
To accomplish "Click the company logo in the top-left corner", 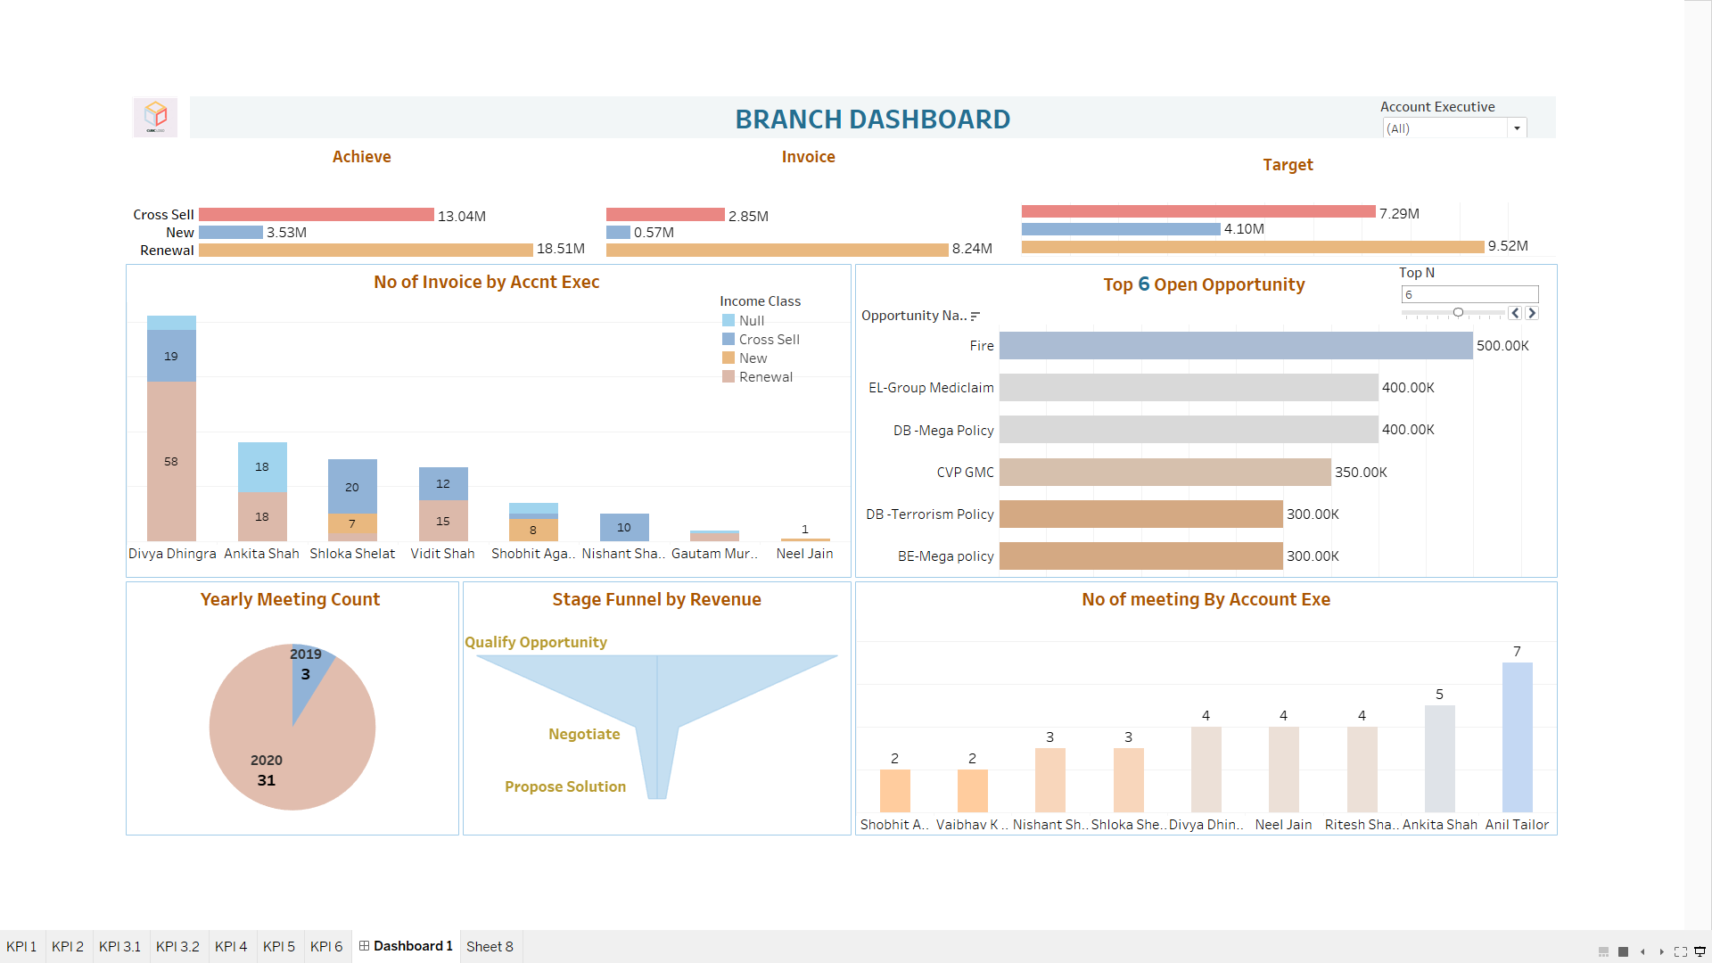I will click(x=154, y=117).
